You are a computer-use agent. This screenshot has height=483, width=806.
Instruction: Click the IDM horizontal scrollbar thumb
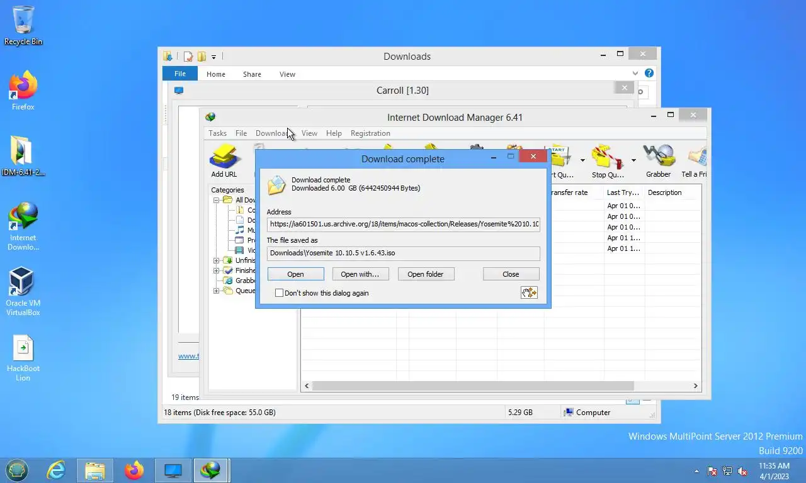(x=473, y=386)
